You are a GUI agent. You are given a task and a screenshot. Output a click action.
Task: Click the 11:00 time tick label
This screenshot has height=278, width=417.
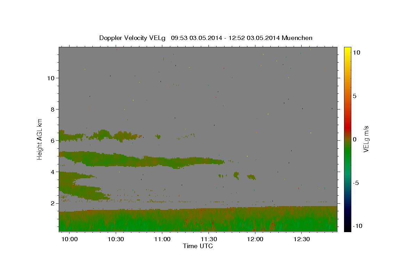pos(162,239)
